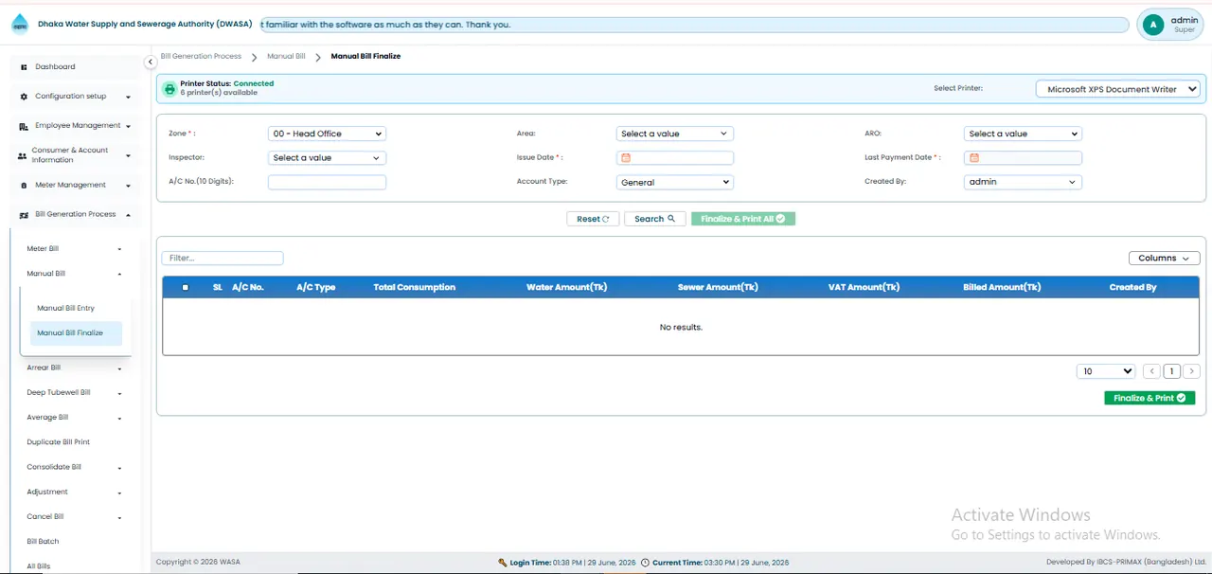Expand the Consolidate Bill submenu
This screenshot has width=1212, height=574.
[119, 468]
